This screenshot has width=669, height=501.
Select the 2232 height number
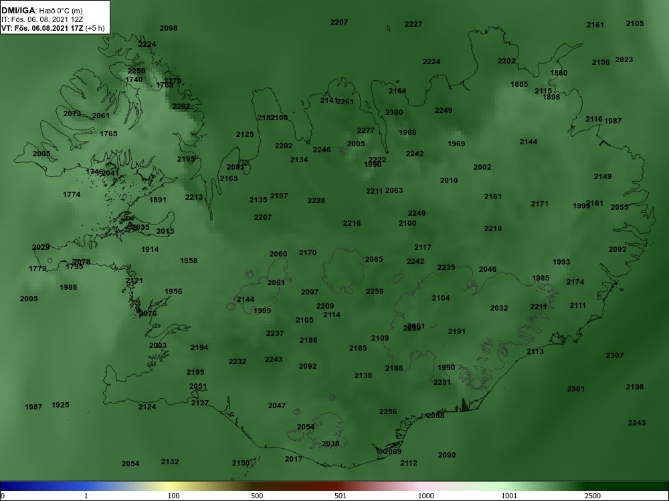[x=237, y=361]
